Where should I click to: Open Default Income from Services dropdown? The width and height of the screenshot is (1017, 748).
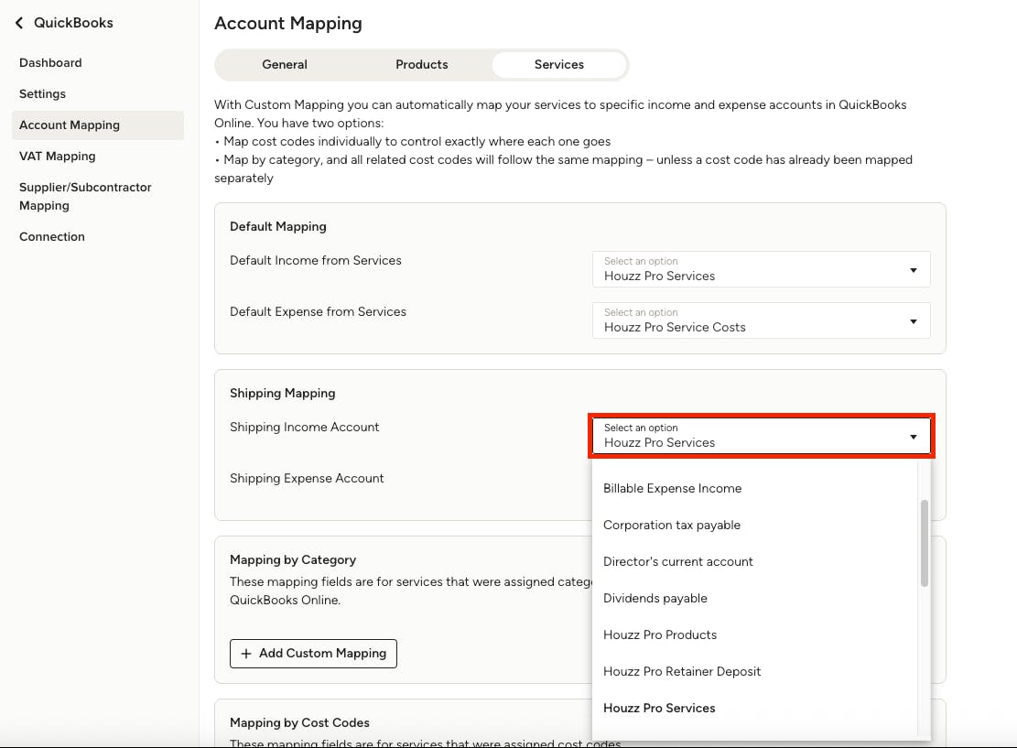pos(761,269)
